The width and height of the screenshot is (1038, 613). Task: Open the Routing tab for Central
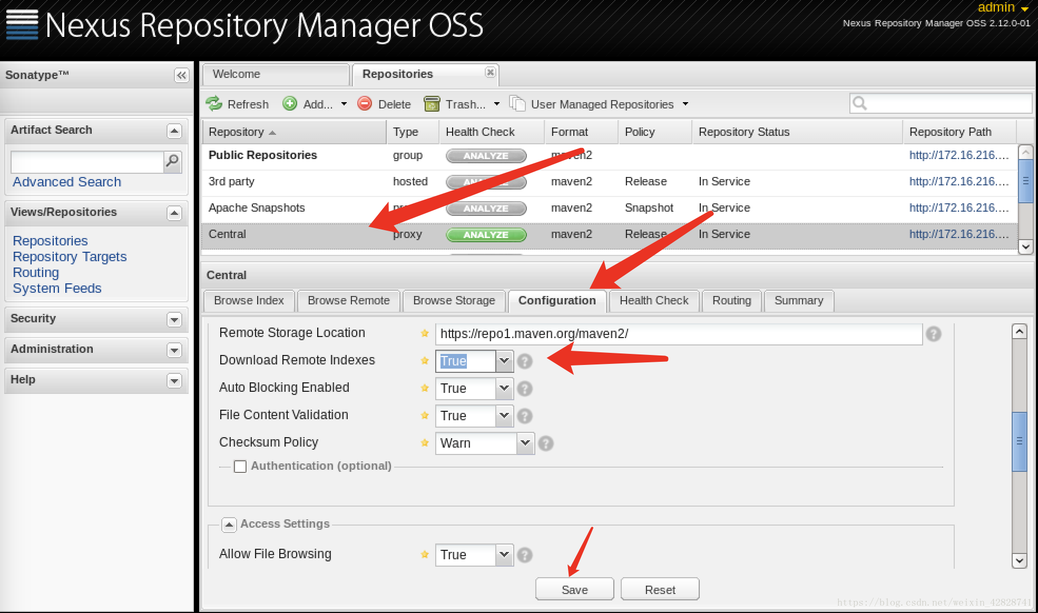[x=732, y=301]
